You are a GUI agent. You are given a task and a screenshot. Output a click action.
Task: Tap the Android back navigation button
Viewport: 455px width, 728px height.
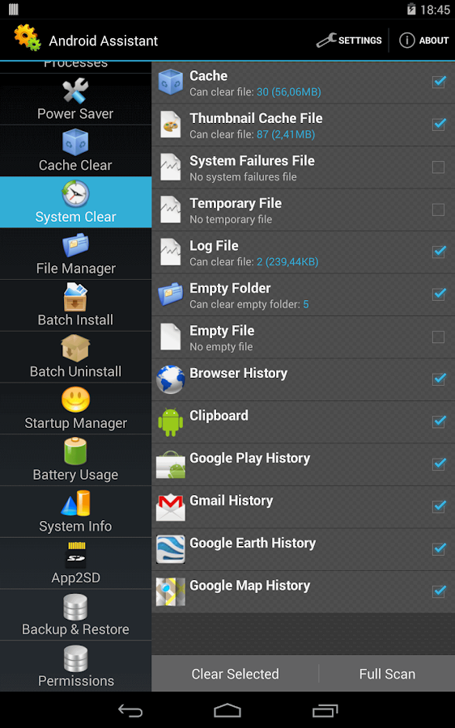(130, 710)
